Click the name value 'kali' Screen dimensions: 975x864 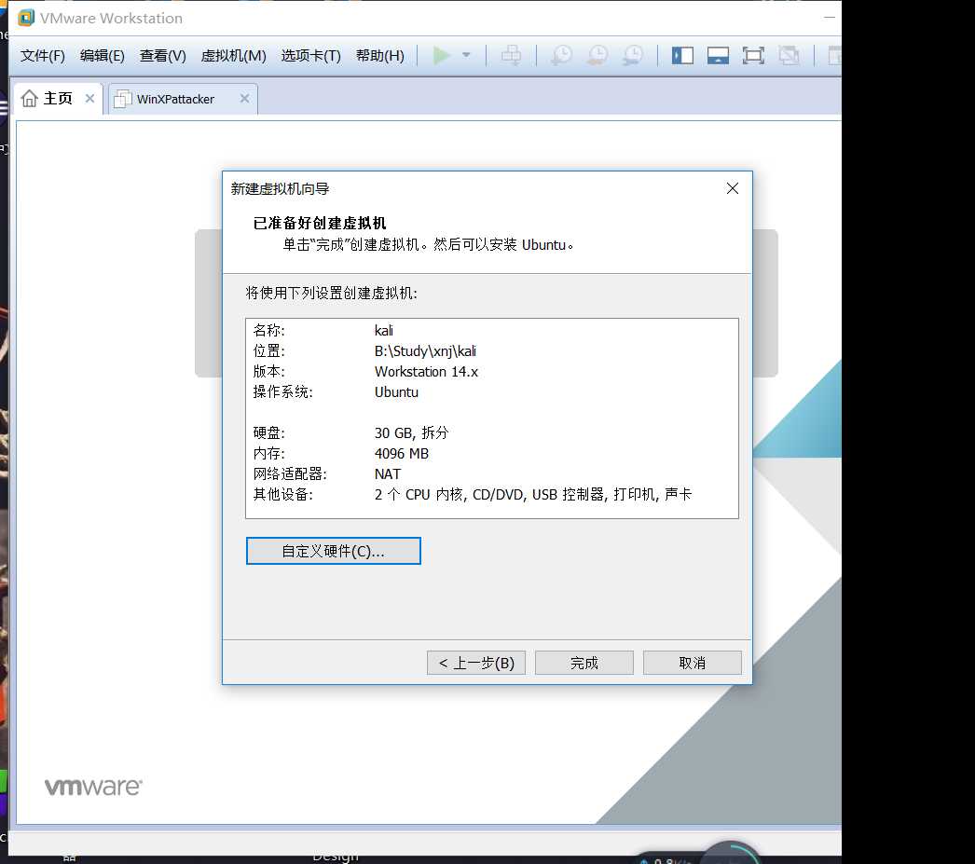coord(384,331)
